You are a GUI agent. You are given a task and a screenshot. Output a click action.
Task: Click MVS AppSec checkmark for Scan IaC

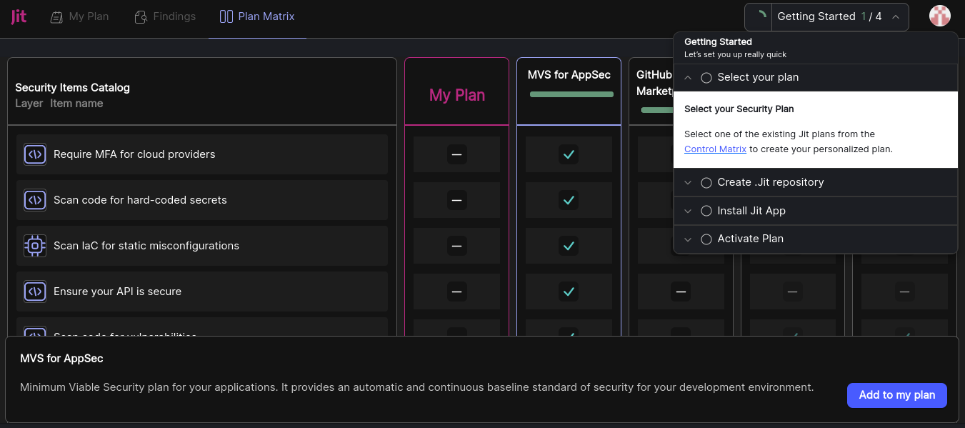(x=569, y=246)
